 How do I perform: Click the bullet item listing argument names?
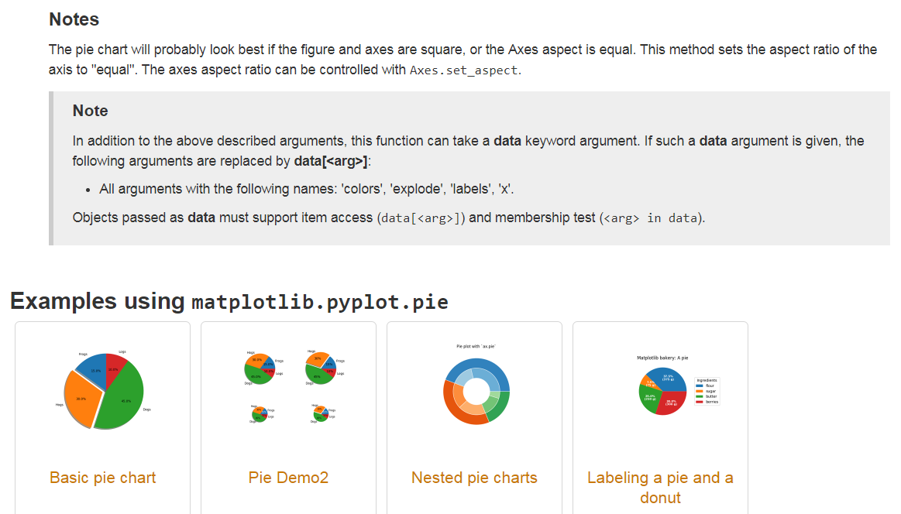click(x=306, y=189)
